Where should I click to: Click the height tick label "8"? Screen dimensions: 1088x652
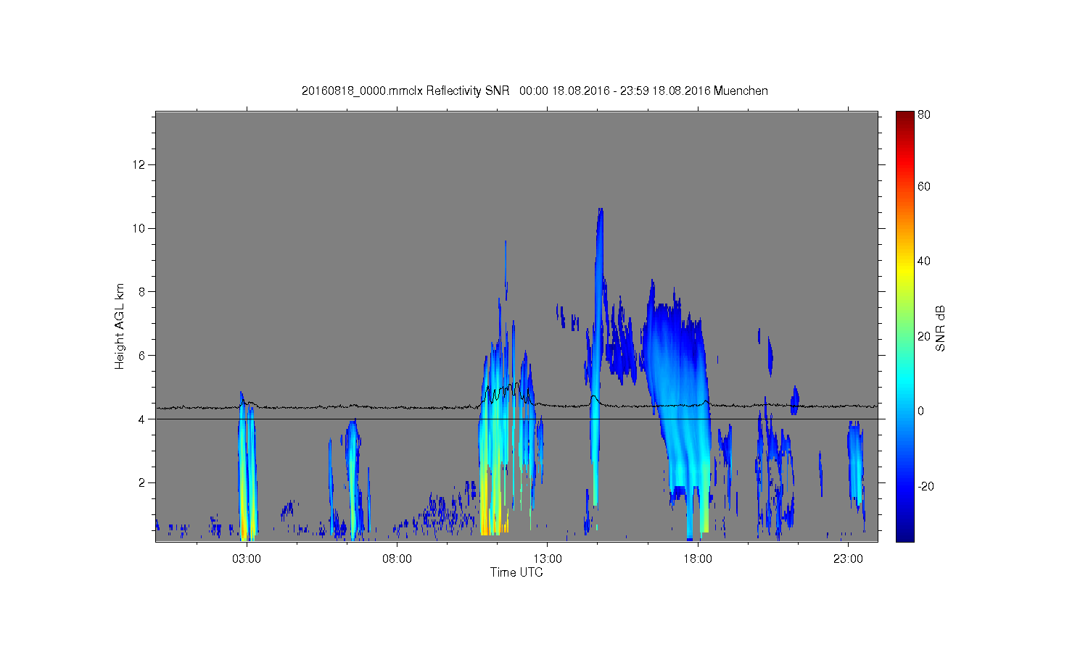click(x=142, y=292)
